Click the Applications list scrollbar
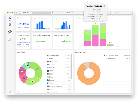The width and height of the screenshot is (139, 103). (x=71, y=67)
